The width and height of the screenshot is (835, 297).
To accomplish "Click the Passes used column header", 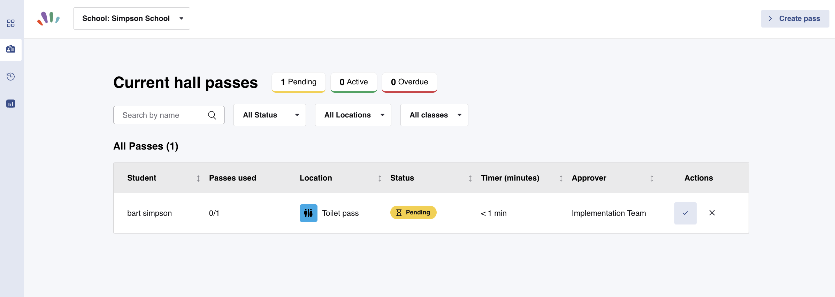I will (232, 178).
